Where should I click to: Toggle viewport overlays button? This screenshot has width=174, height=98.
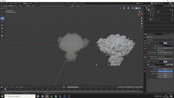(x=128, y=8)
